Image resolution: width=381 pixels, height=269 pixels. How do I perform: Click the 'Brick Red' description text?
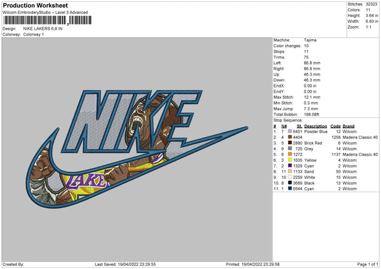pos(313,143)
